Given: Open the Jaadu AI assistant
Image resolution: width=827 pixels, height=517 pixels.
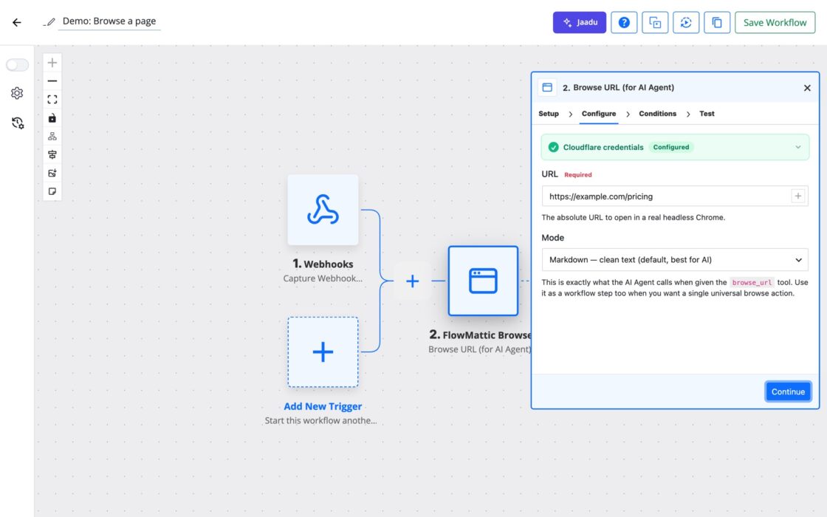Looking at the screenshot, I should coord(579,22).
